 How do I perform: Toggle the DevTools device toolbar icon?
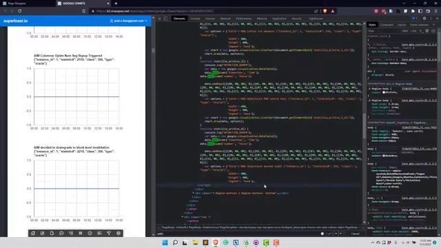(x=165, y=19)
